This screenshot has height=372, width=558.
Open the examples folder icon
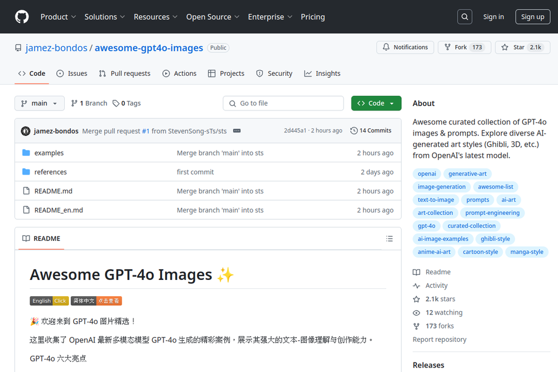26,153
